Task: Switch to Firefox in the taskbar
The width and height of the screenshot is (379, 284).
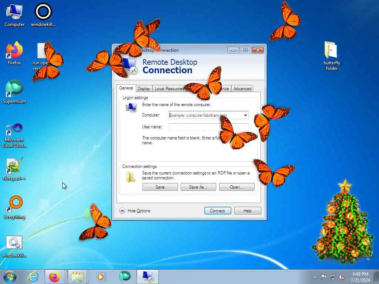Action: coord(55,277)
